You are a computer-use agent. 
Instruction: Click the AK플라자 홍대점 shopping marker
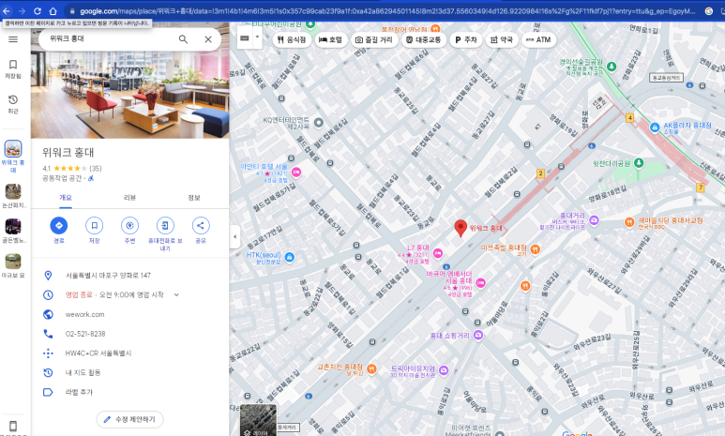click(655, 128)
